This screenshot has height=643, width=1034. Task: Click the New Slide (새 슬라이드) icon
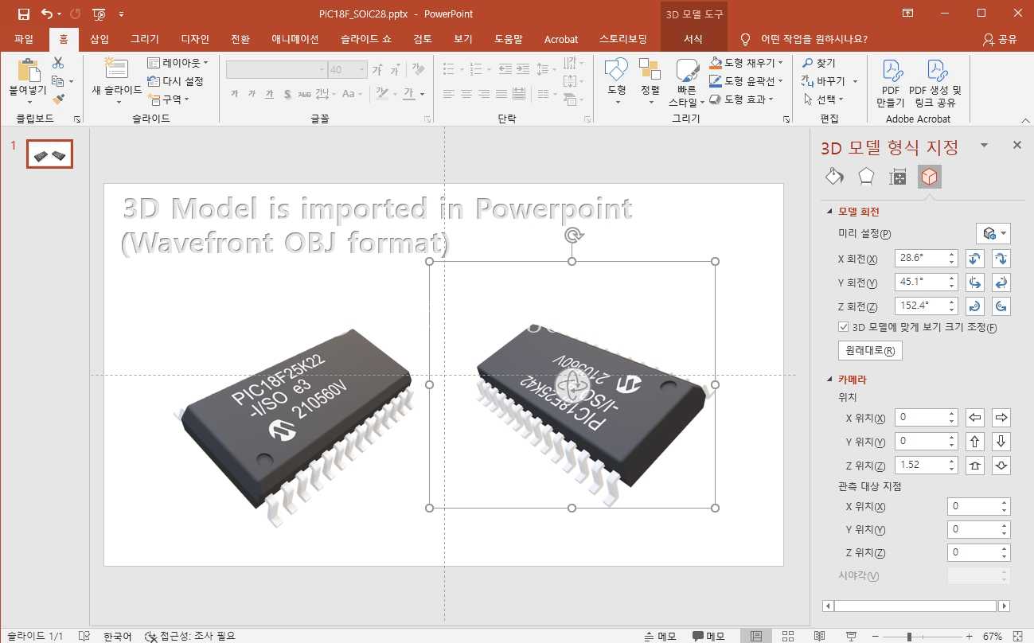click(117, 69)
